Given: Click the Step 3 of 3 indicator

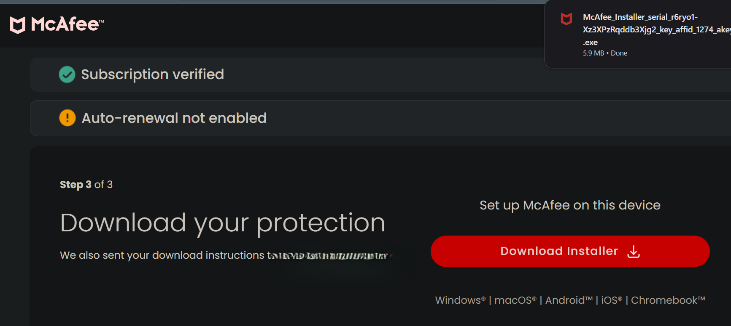Looking at the screenshot, I should [x=86, y=185].
